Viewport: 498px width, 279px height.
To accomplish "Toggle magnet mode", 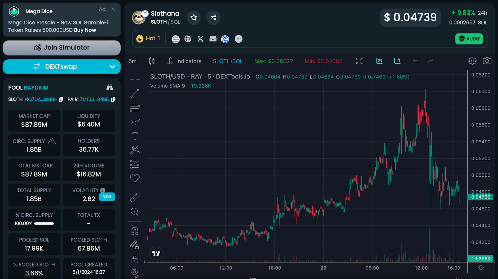I will [135, 231].
